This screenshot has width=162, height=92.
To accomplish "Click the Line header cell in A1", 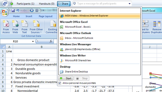I will point(9,51).
